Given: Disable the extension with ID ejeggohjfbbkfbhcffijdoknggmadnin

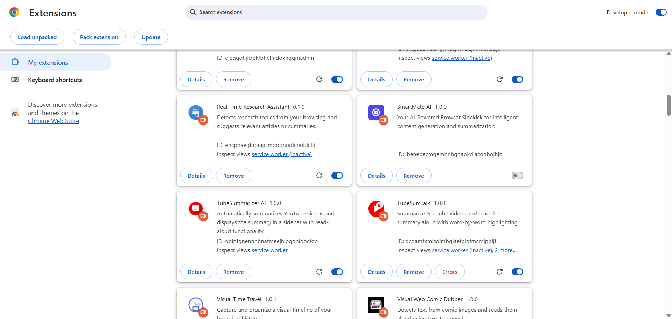Looking at the screenshot, I should point(337,79).
